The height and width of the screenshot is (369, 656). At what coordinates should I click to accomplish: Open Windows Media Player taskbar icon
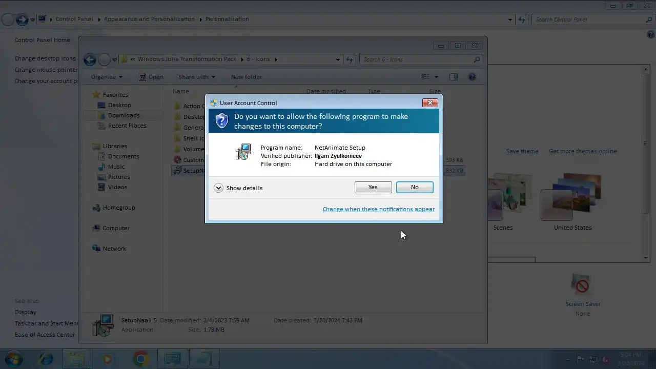tap(108, 359)
